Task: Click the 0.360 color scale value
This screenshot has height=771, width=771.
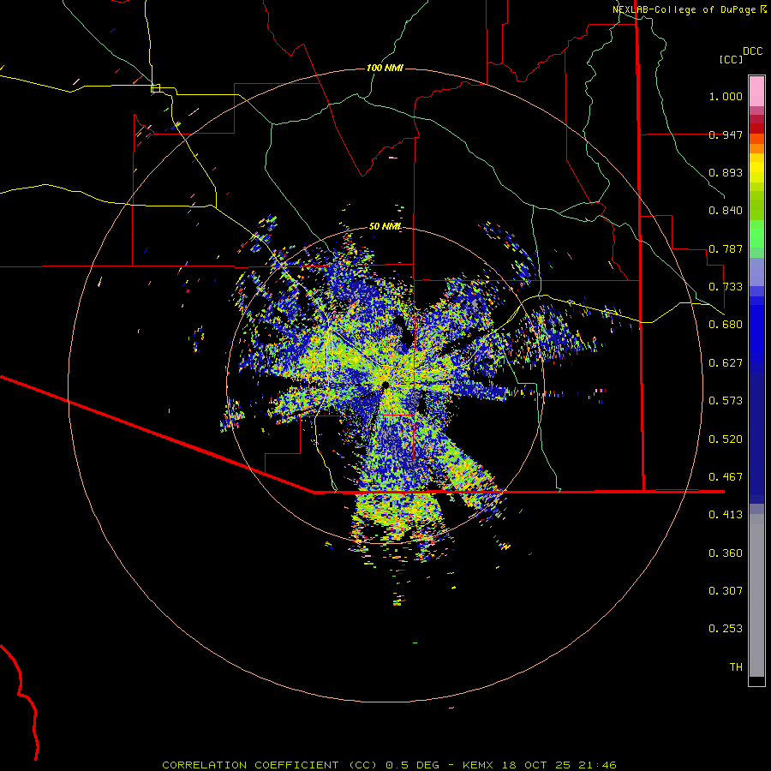Action: tap(726, 553)
